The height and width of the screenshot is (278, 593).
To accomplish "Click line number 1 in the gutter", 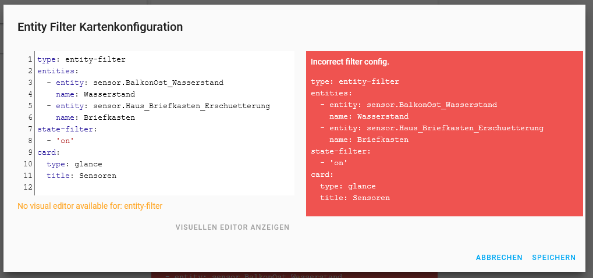I will click(29, 59).
